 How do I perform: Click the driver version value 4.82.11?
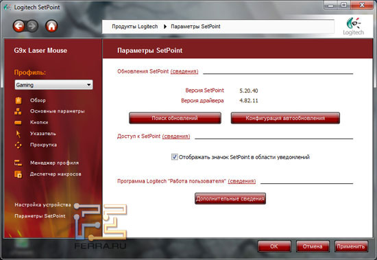click(249, 101)
